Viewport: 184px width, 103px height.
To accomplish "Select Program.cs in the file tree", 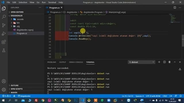I will click(22, 33).
